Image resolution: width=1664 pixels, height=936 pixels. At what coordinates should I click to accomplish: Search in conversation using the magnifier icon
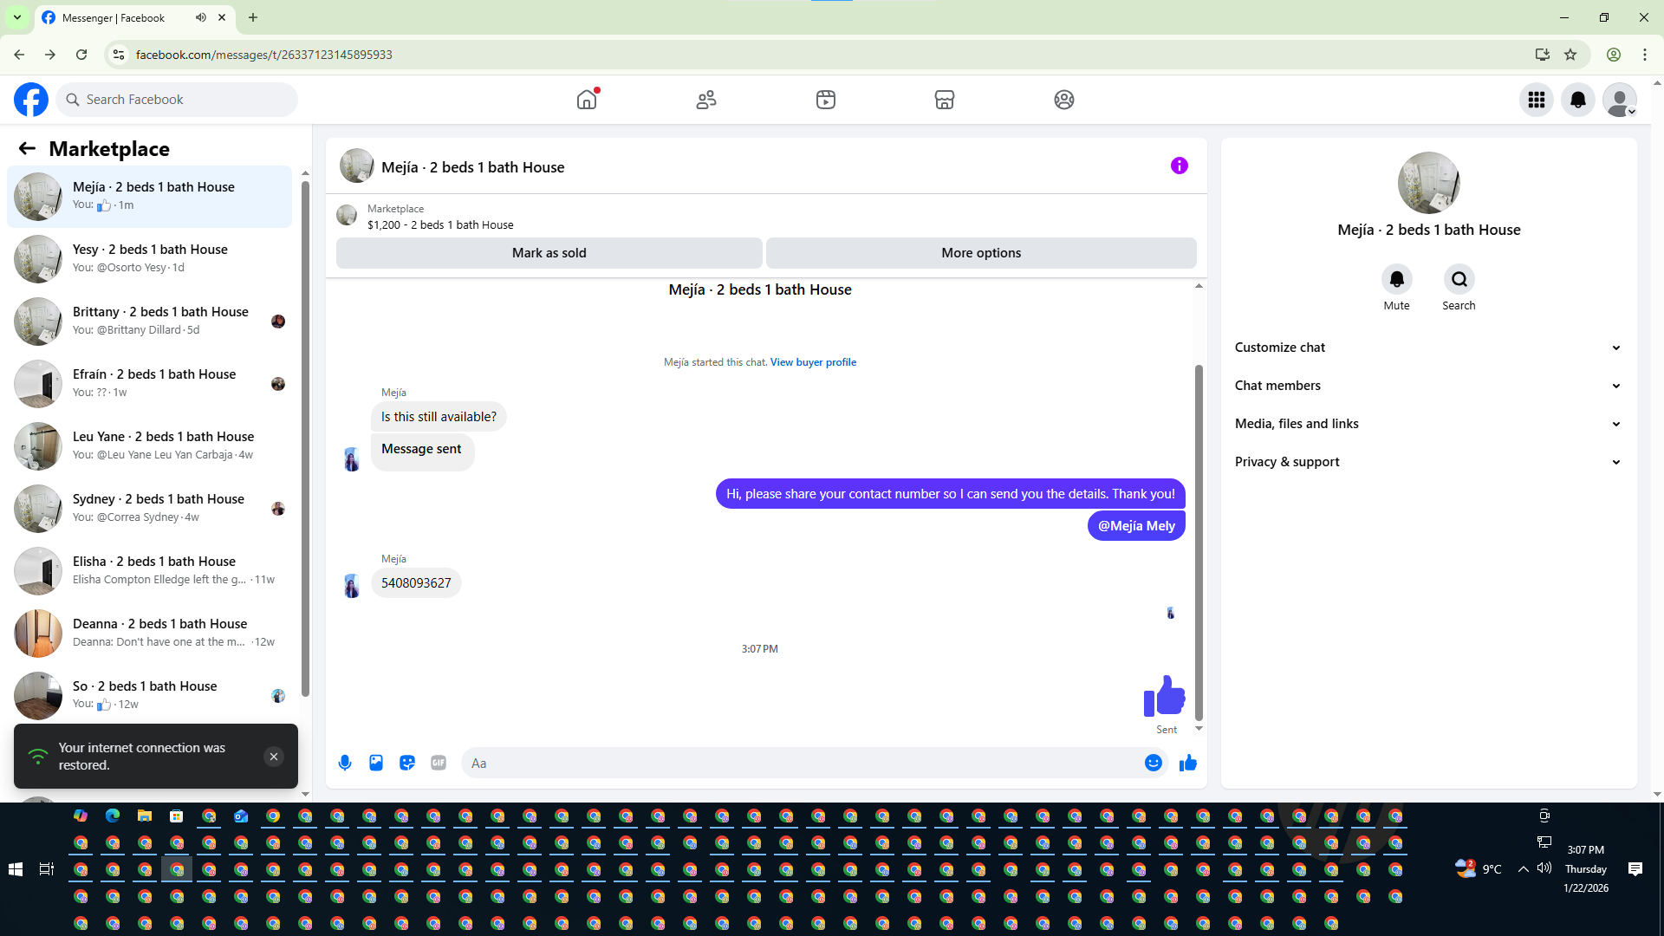tap(1459, 279)
